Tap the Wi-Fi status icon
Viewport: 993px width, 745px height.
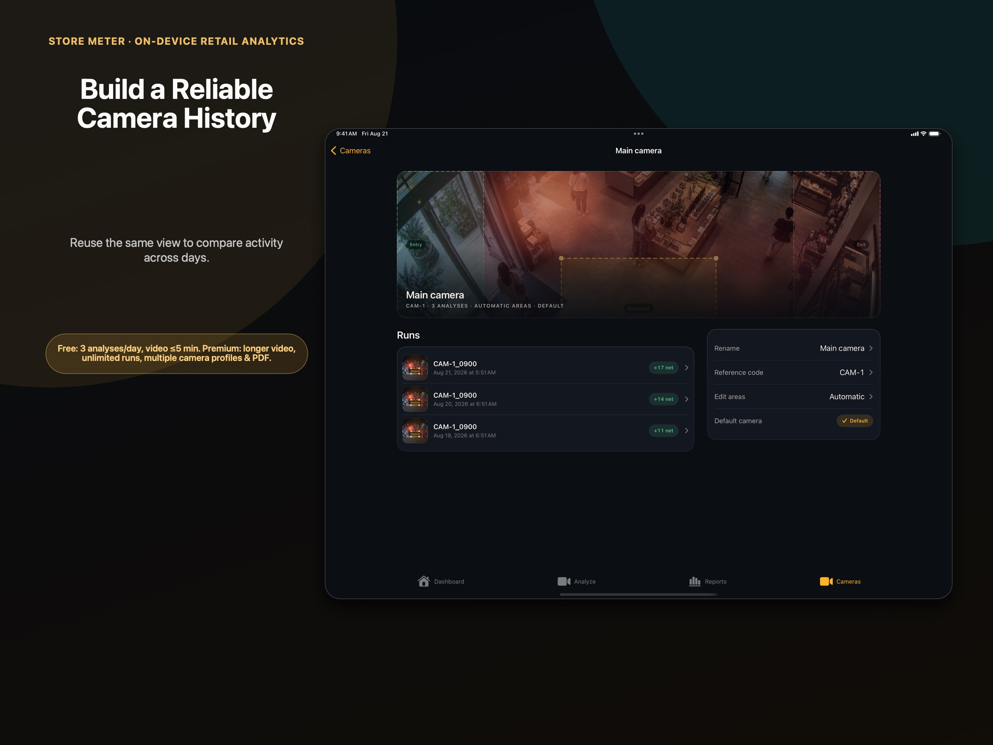click(923, 134)
